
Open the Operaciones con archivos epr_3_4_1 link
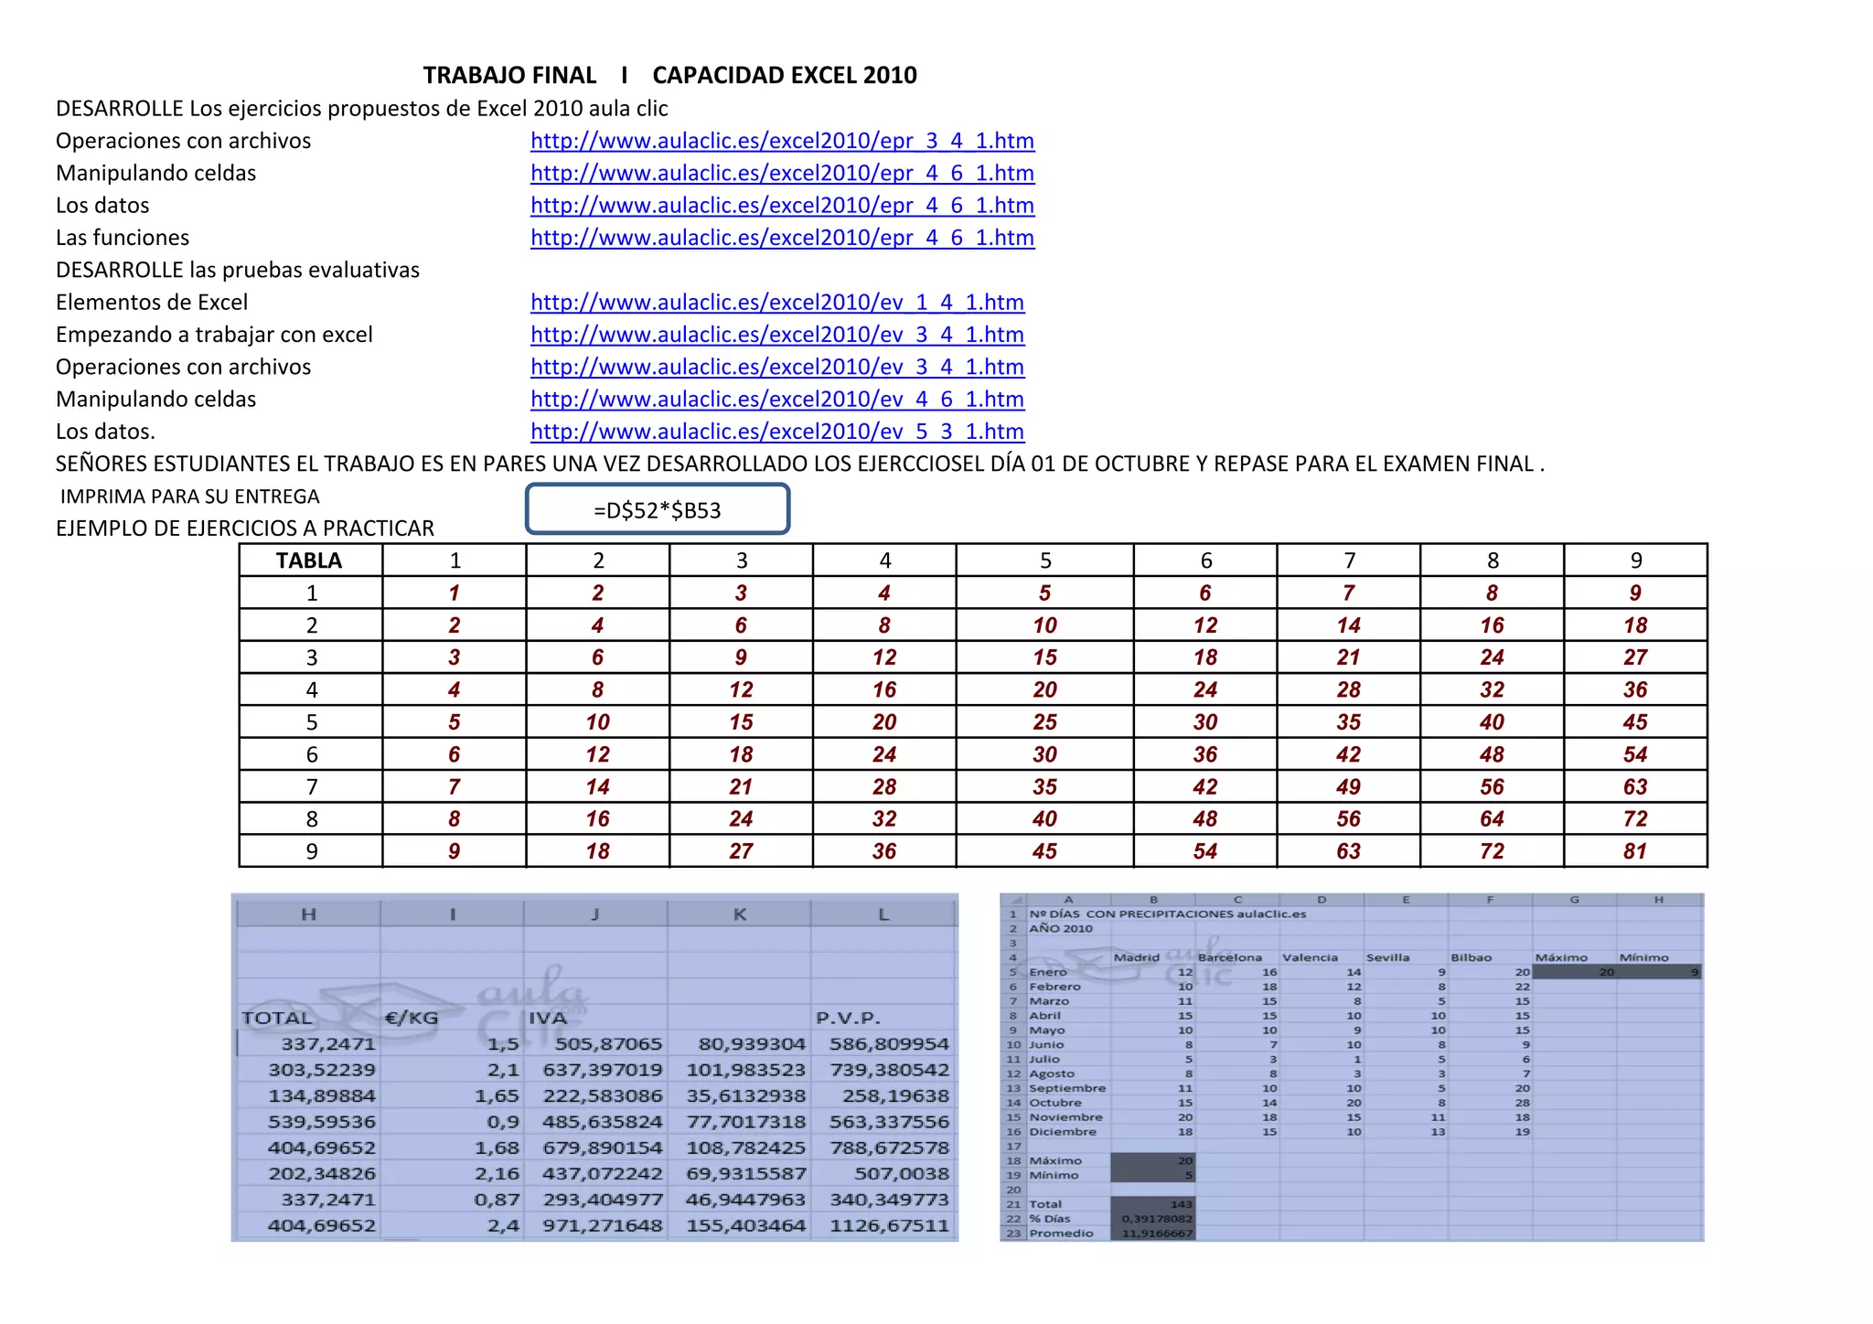pos(782,141)
